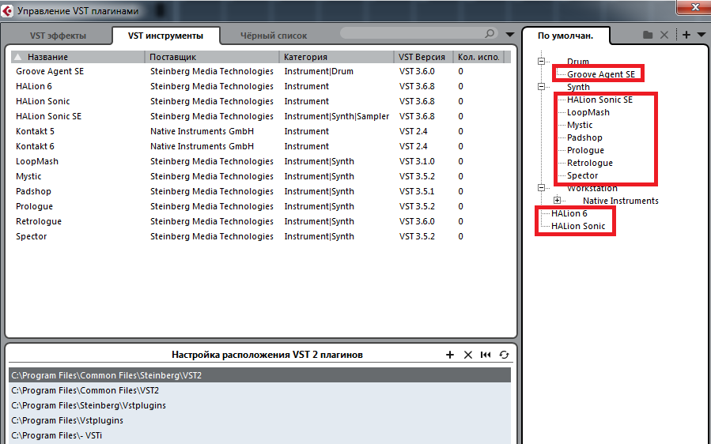Open the collections dropdown arrow at top right
The image size is (711, 444).
[x=701, y=35]
